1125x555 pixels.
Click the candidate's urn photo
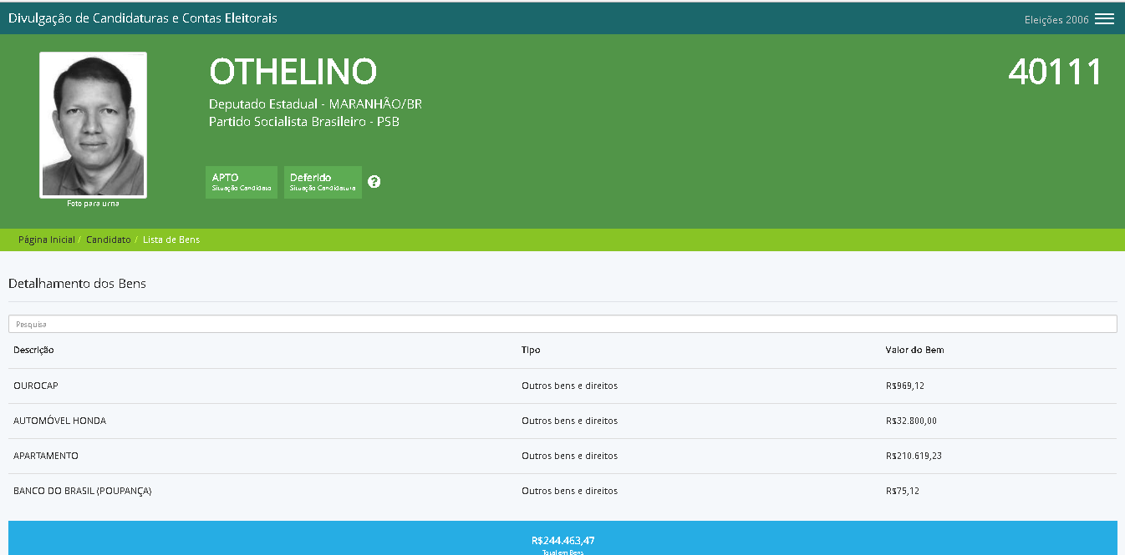point(93,125)
